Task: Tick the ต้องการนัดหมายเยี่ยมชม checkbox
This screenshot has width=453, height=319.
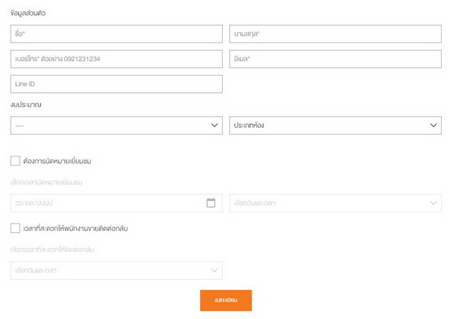Action: coord(15,161)
